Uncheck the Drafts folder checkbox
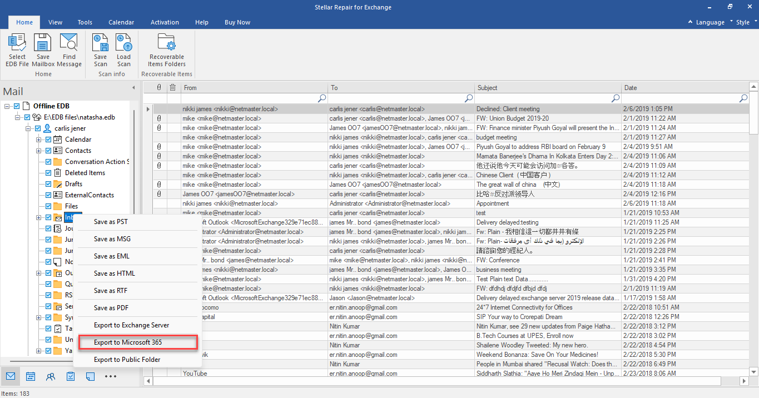759x398 pixels. click(48, 184)
